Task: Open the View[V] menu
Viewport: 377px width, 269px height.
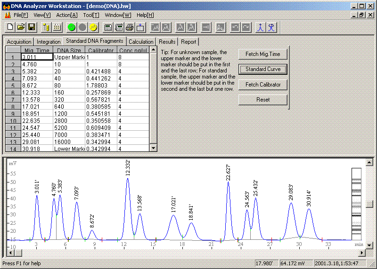Action: click(42, 15)
